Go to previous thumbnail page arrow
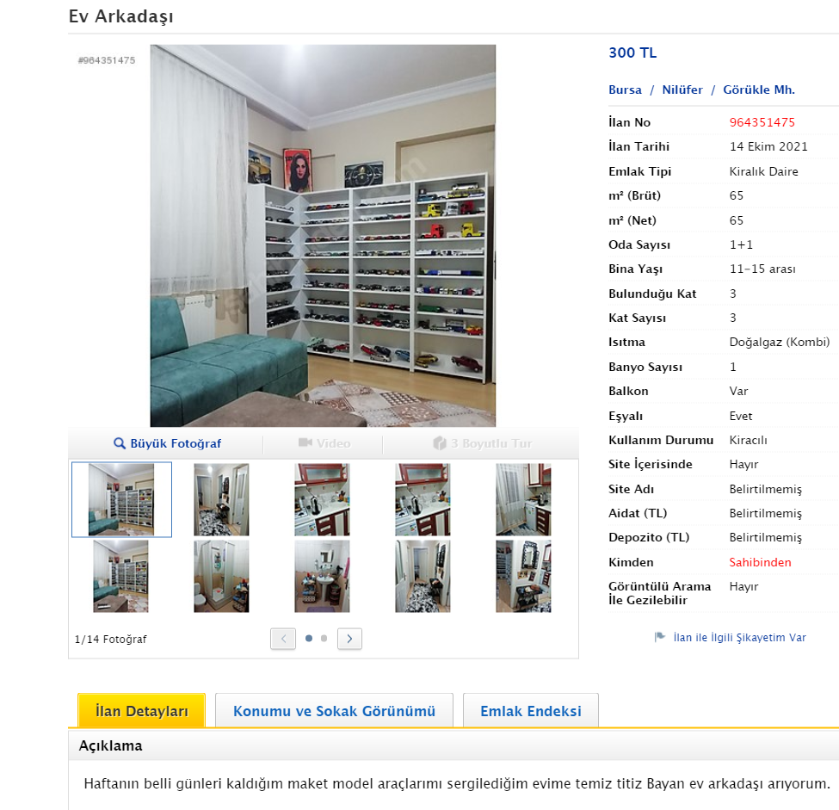The width and height of the screenshot is (839, 810). click(283, 639)
